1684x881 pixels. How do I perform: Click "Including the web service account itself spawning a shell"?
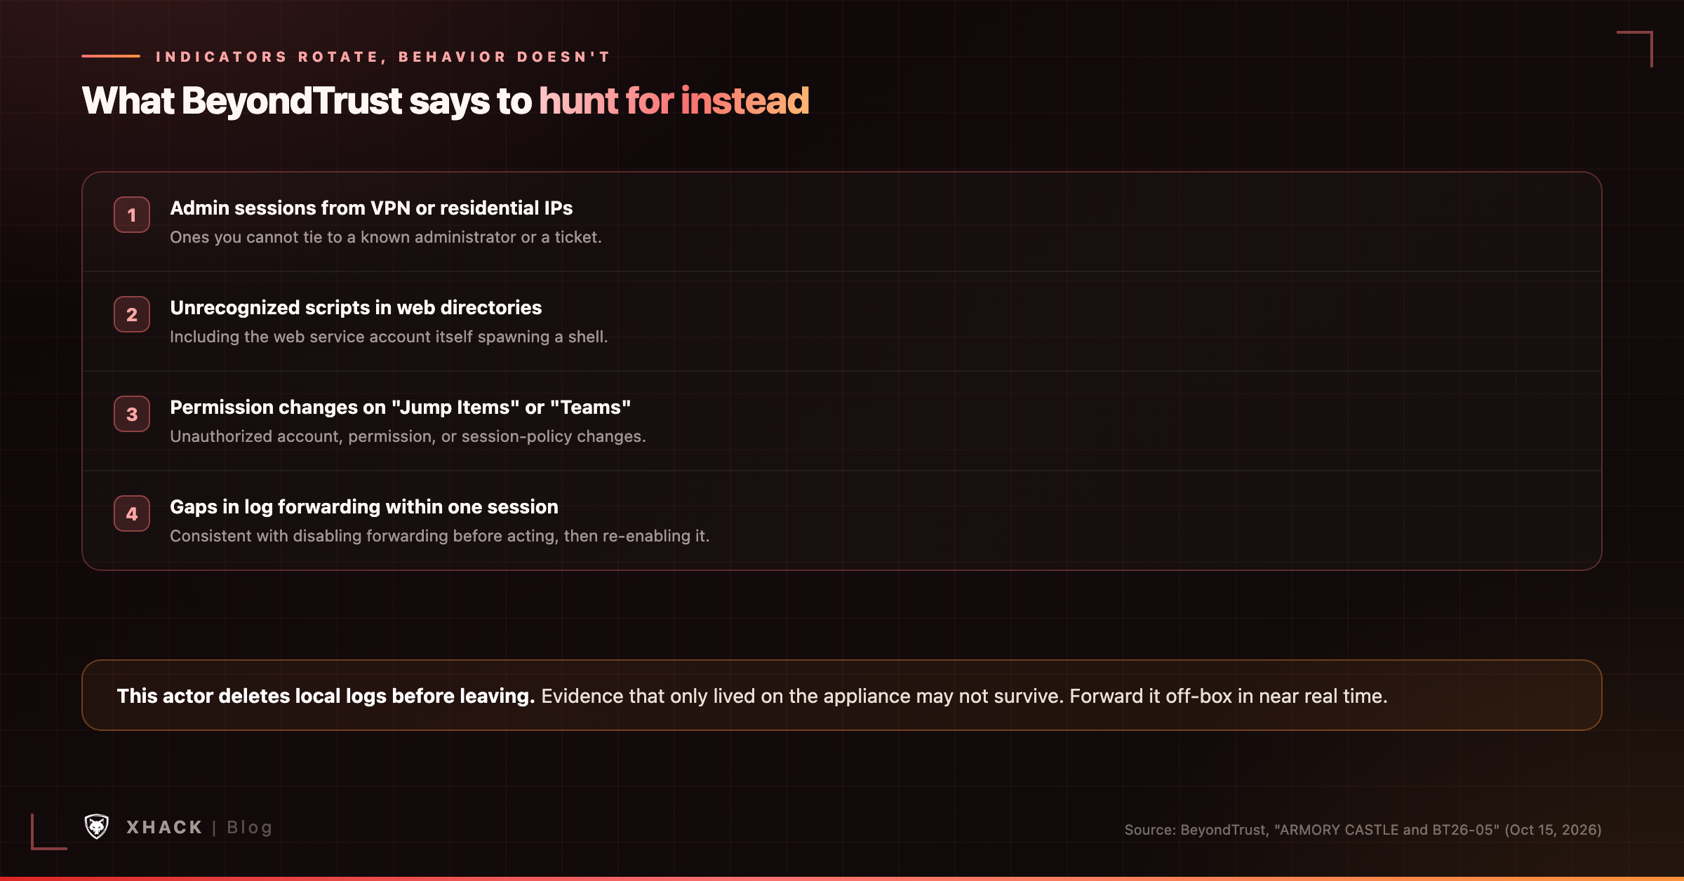tap(389, 337)
